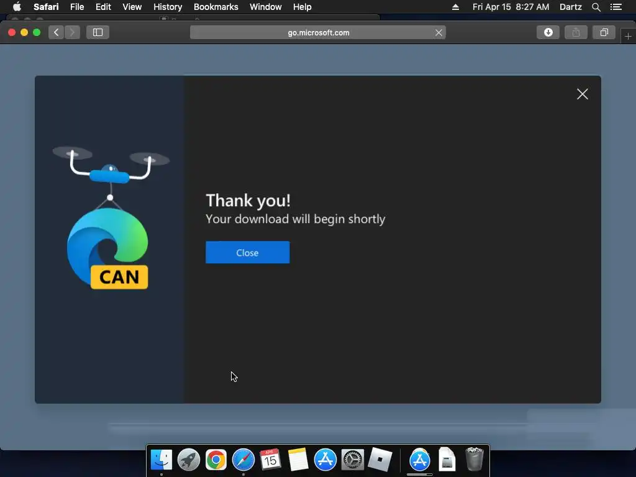Screen dimensions: 636x477
Task: Click the go.microsoft.com address field
Action: 318,32
